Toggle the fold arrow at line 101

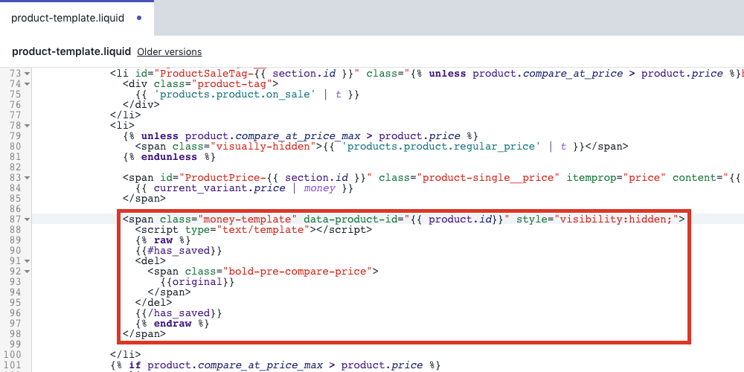coord(28,365)
